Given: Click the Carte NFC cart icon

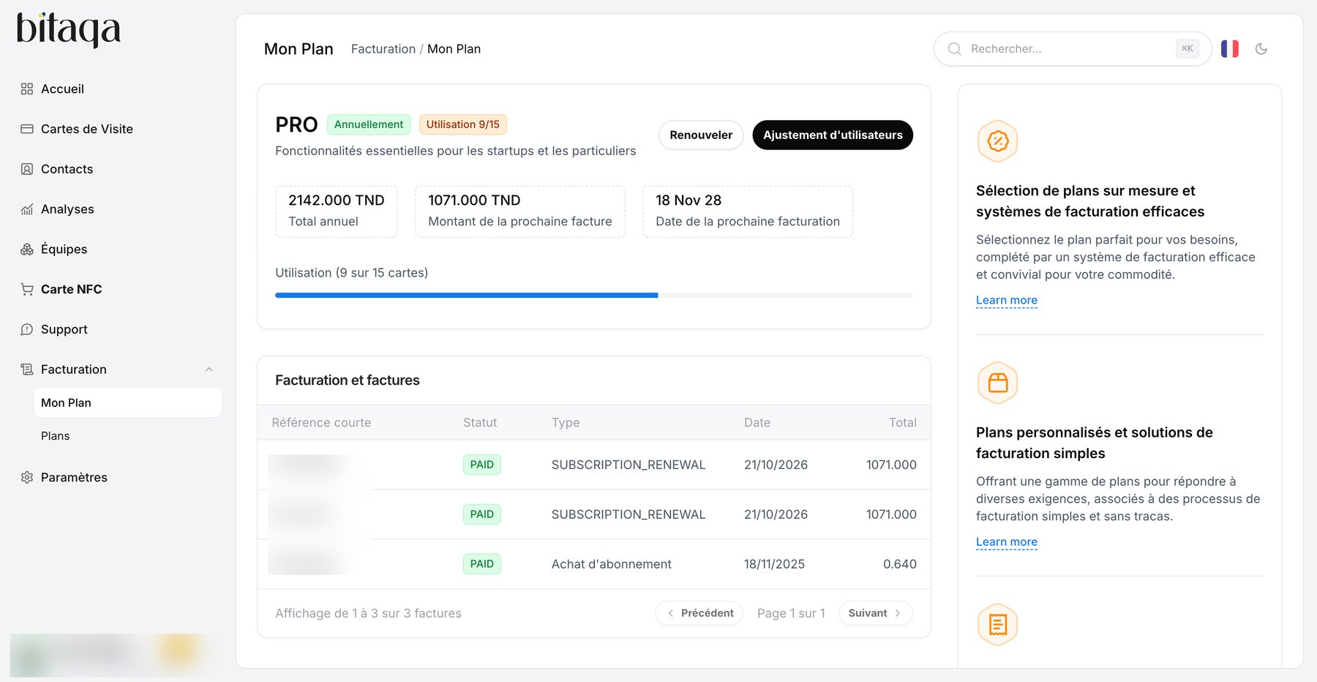Looking at the screenshot, I should (27, 289).
